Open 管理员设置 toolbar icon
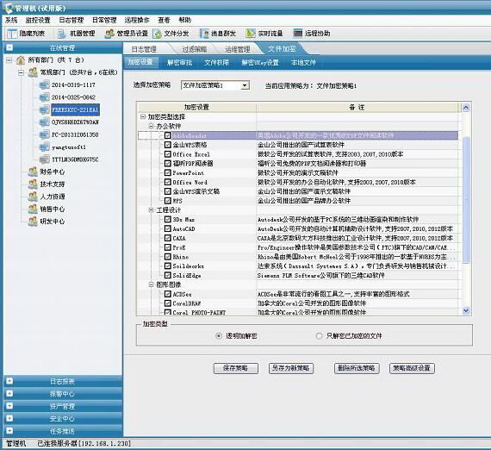This screenshot has width=491, height=450. pyautogui.click(x=109, y=34)
